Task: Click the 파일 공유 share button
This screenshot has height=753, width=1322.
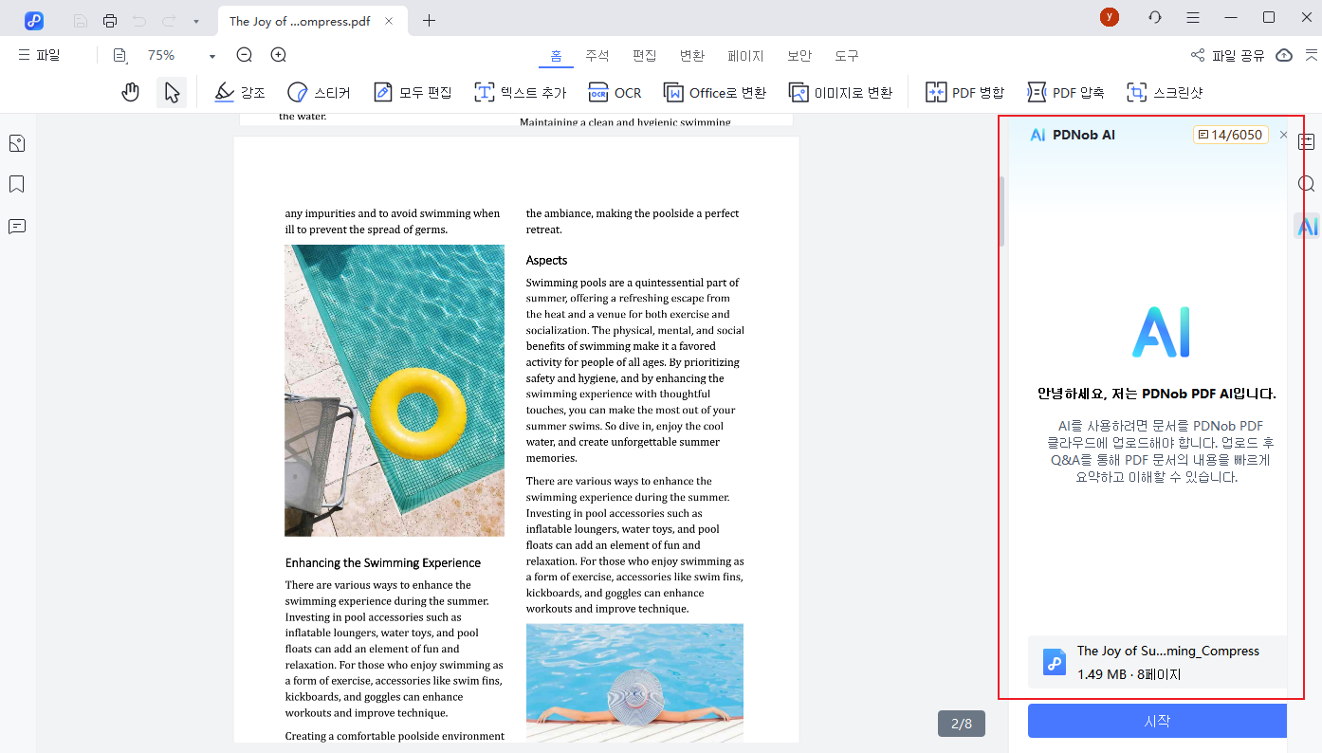Action: 1228,55
